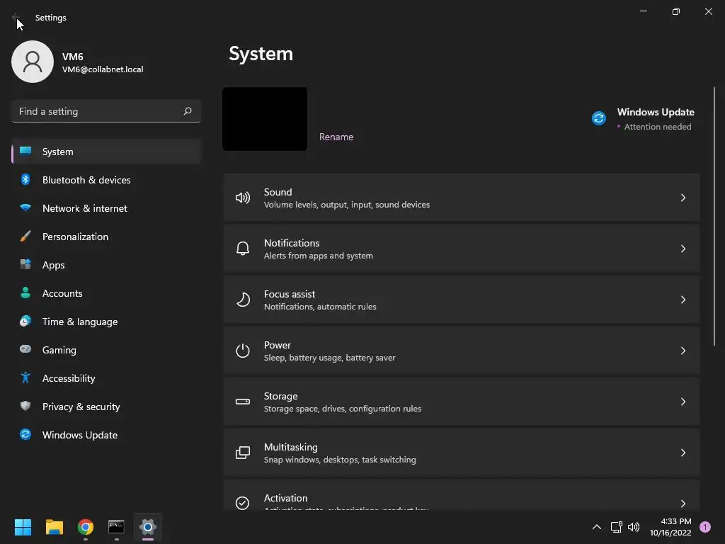Viewport: 725px width, 544px height.
Task: Click the Focus assist moon icon
Action: [243, 300]
